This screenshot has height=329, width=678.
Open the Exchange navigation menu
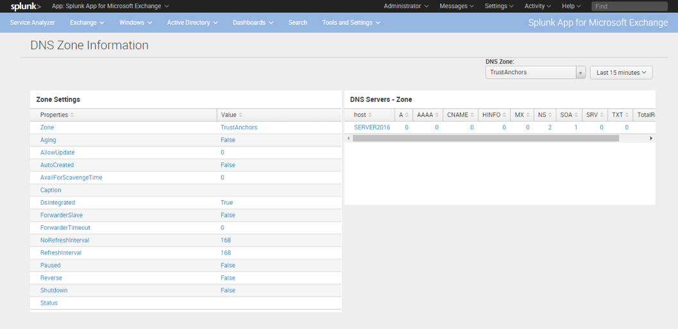[x=87, y=22]
